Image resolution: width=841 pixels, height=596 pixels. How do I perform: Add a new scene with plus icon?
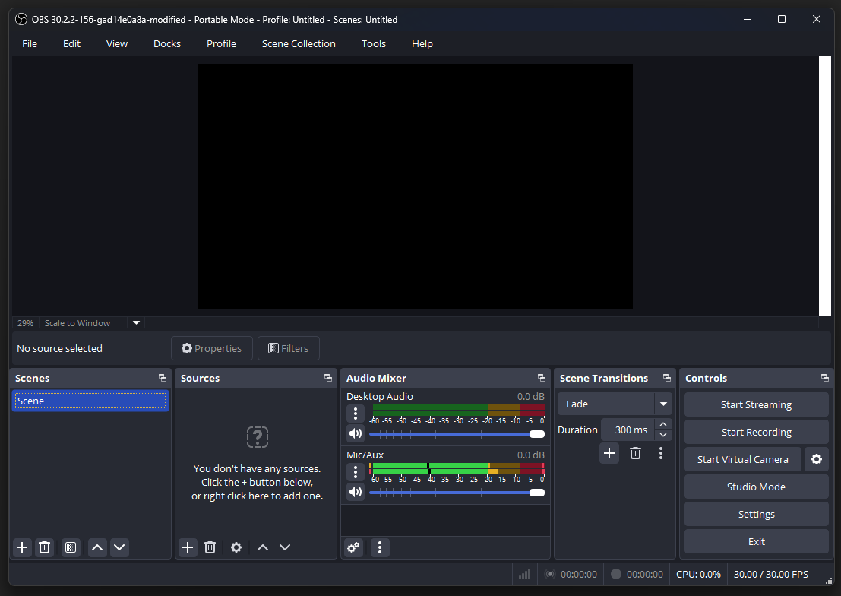(22, 547)
